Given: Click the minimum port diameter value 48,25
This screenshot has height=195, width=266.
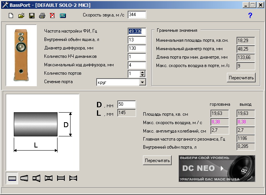Looking at the screenshot, I should [x=246, y=49].
